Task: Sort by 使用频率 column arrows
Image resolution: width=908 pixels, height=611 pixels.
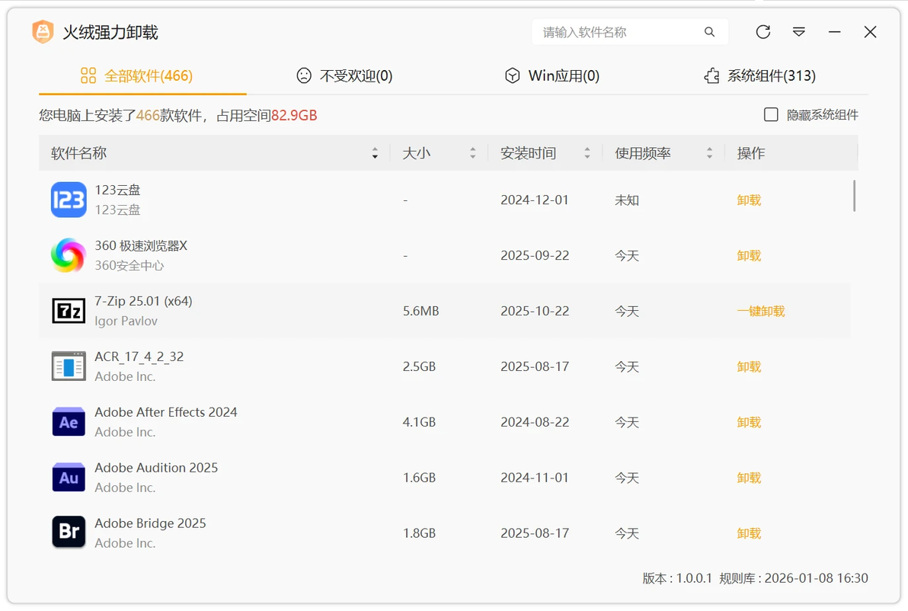Action: coord(709,153)
